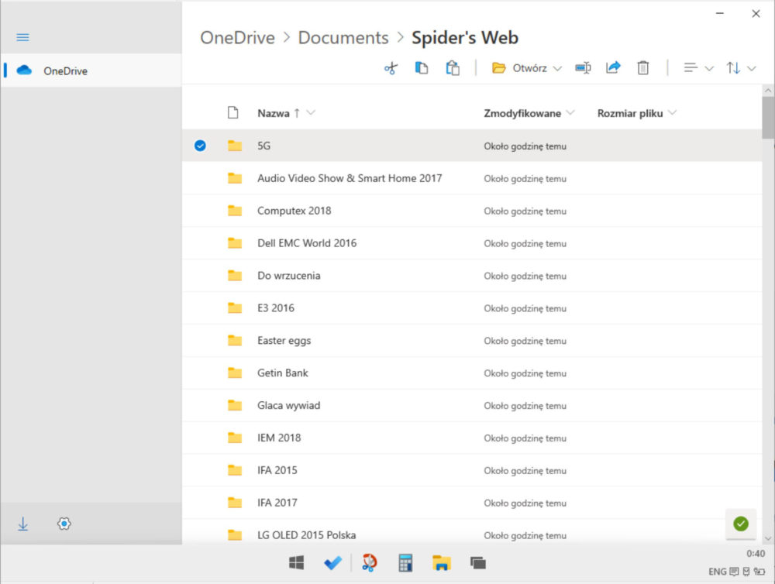This screenshot has height=584, width=775.
Task: Select OneDrive in the sidebar
Action: point(91,70)
